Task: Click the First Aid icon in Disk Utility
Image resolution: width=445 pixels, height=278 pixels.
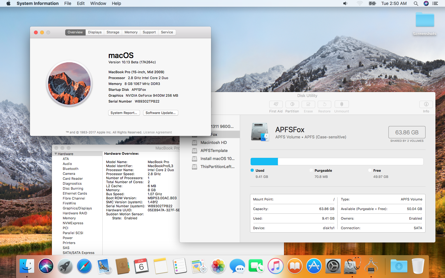Action: (276, 104)
